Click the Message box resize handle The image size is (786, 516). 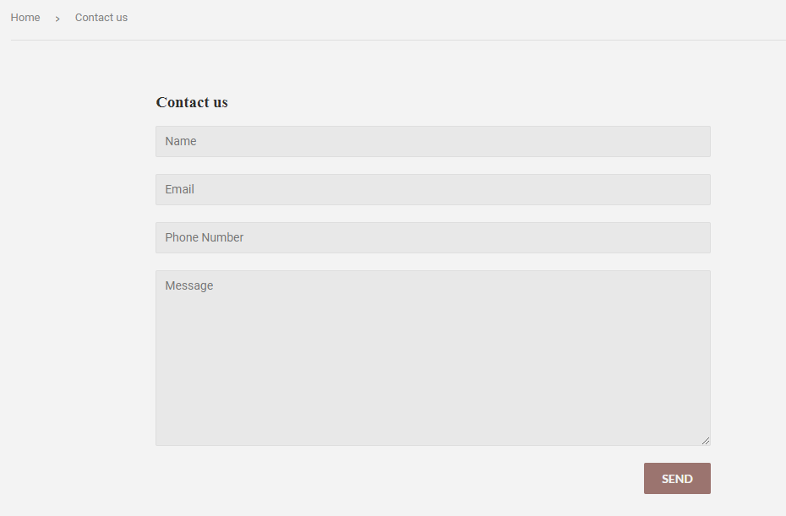(x=706, y=441)
